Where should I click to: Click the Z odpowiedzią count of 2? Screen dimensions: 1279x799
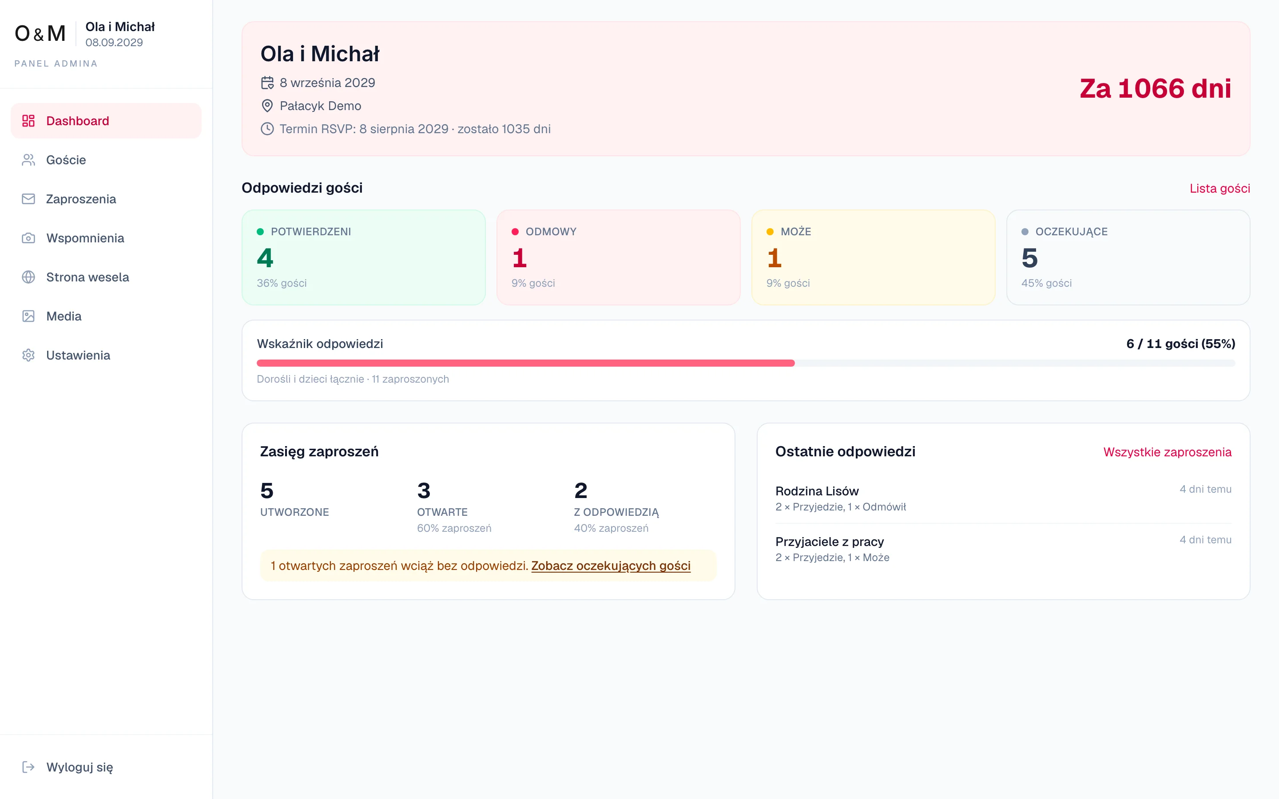(581, 491)
